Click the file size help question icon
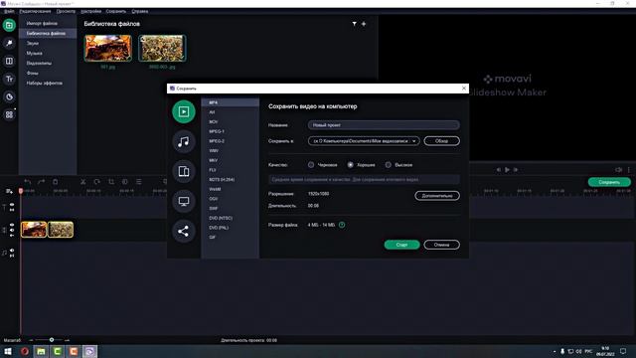This screenshot has height=358, width=636. tap(342, 225)
